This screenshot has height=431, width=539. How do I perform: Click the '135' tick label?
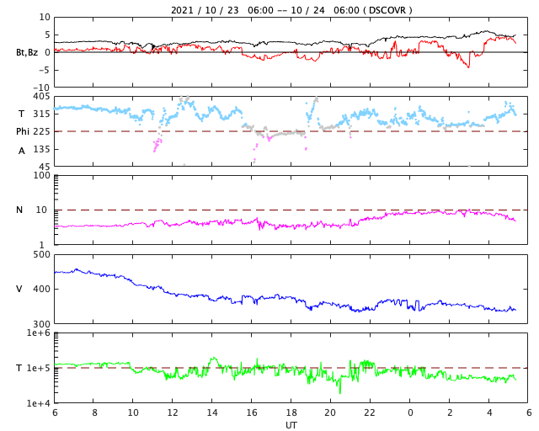[x=41, y=149]
